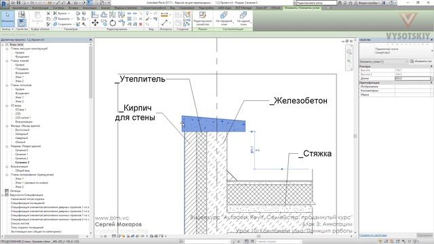434x244 pixels.
Task: Select the '_Утеплитель' annotation text
Action: pos(140,79)
